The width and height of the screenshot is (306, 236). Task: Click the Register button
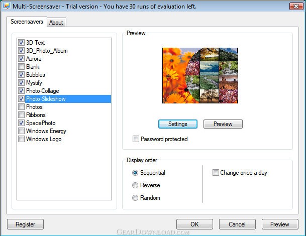(25, 224)
